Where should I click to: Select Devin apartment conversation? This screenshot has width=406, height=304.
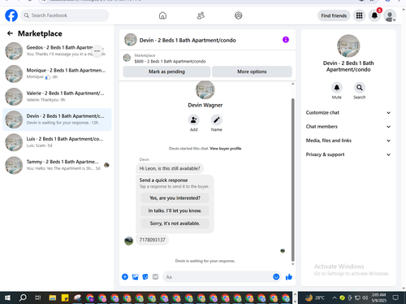click(57, 119)
